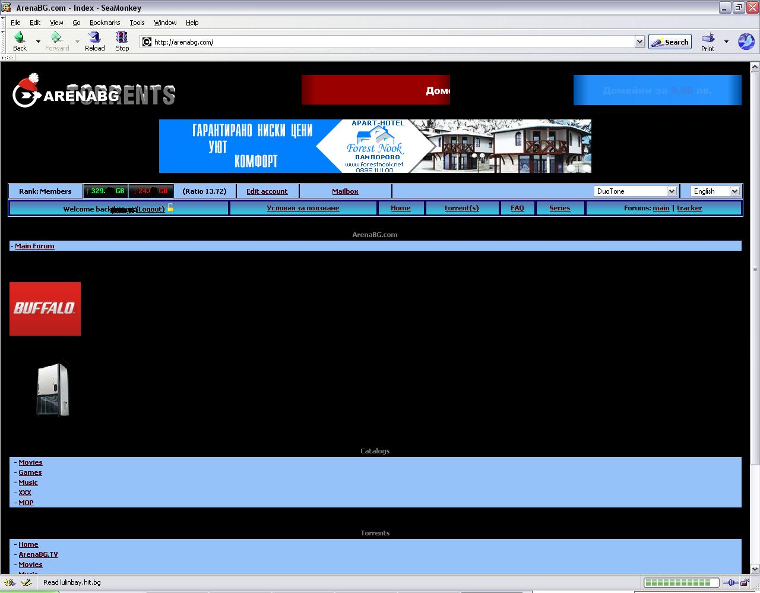Image resolution: width=760 pixels, height=593 pixels.
Task: Open the Условия за ползване link
Action: tap(303, 208)
